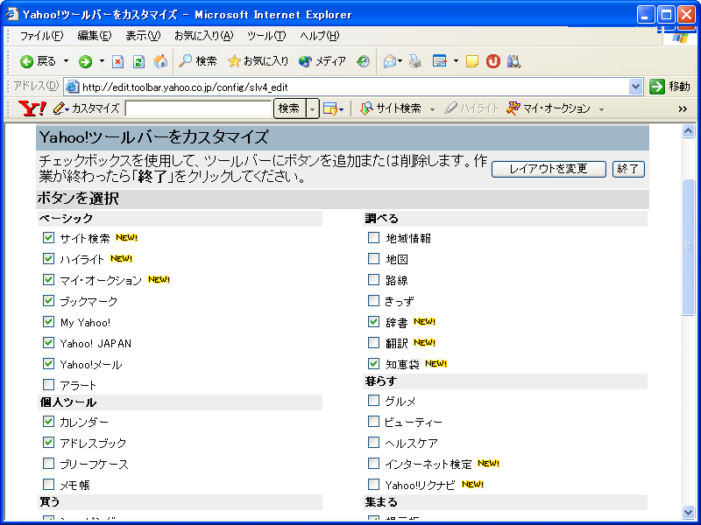
Task: Open the History clock icon
Action: click(x=363, y=61)
